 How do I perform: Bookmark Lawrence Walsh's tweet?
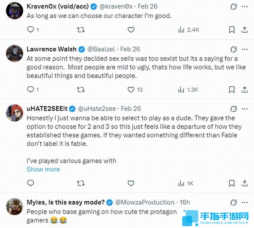pyautogui.click(x=232, y=89)
